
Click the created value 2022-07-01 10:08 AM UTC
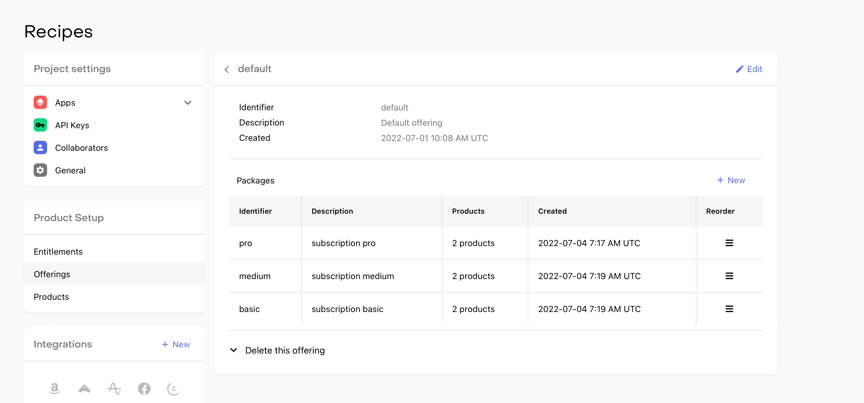click(434, 138)
